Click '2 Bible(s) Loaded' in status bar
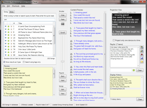Screen dimensions: 147x108 pos(27,105)
